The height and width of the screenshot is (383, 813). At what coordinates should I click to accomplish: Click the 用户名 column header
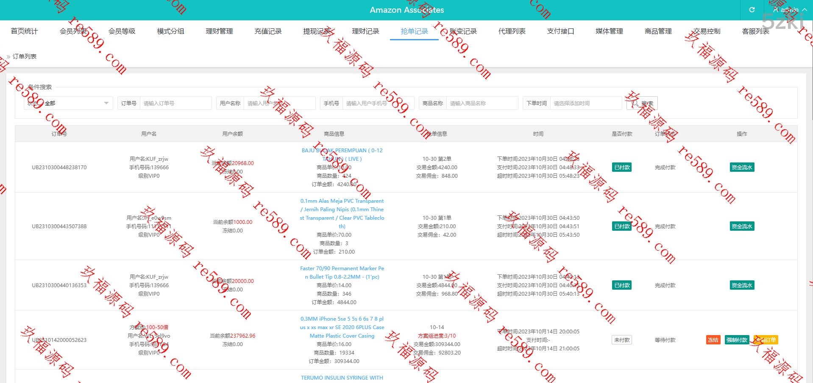tap(149, 134)
